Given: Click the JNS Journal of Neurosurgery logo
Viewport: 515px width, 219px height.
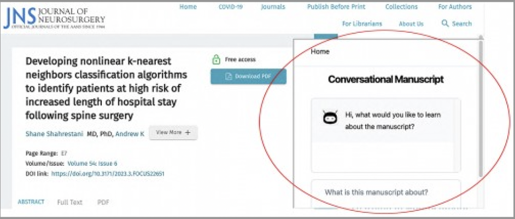Looking at the screenshot, I should tap(54, 19).
